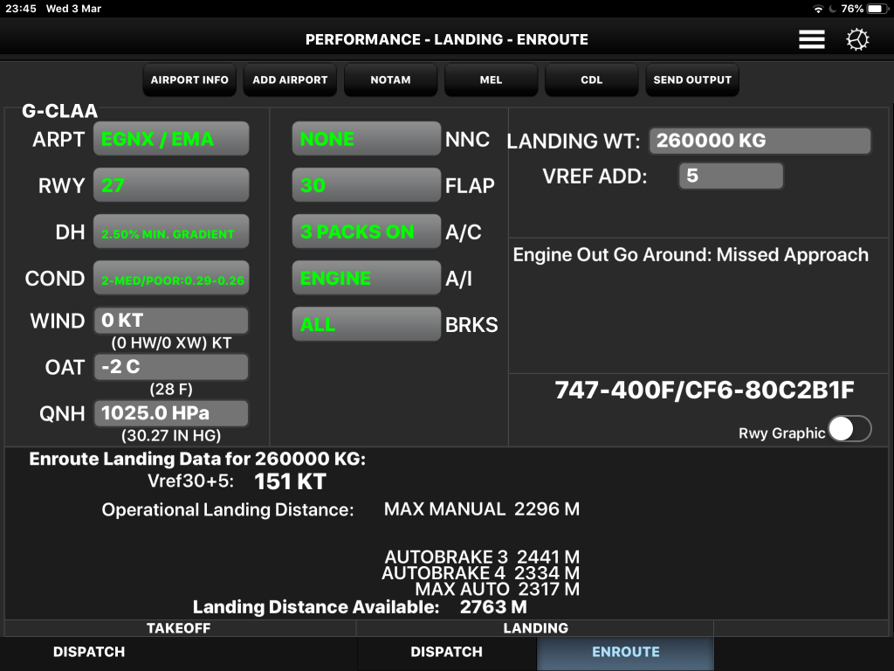This screenshot has height=671, width=894.
Task: Open the ARPT selector showing EGNX / EMA
Action: point(171,139)
